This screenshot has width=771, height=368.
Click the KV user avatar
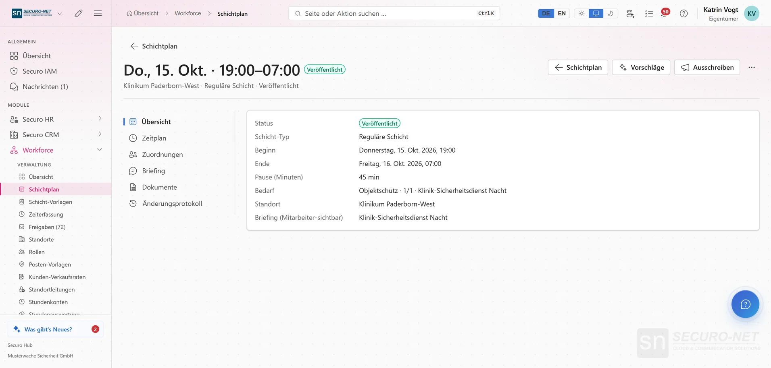tap(752, 13)
